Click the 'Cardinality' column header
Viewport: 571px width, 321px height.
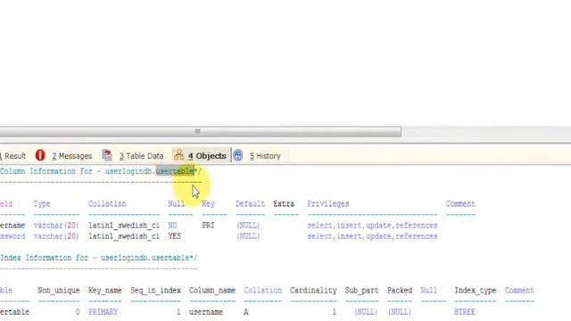[313, 291]
